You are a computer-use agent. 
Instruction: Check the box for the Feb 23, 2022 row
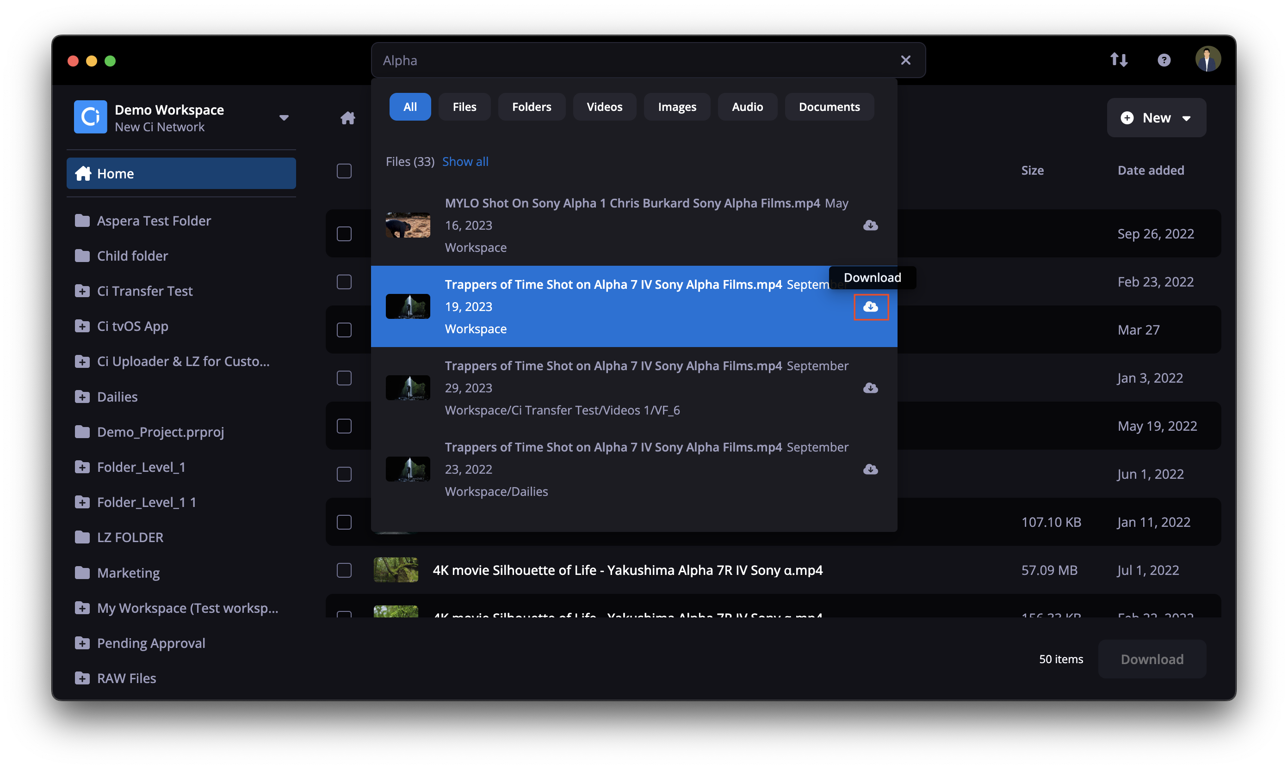tap(344, 282)
